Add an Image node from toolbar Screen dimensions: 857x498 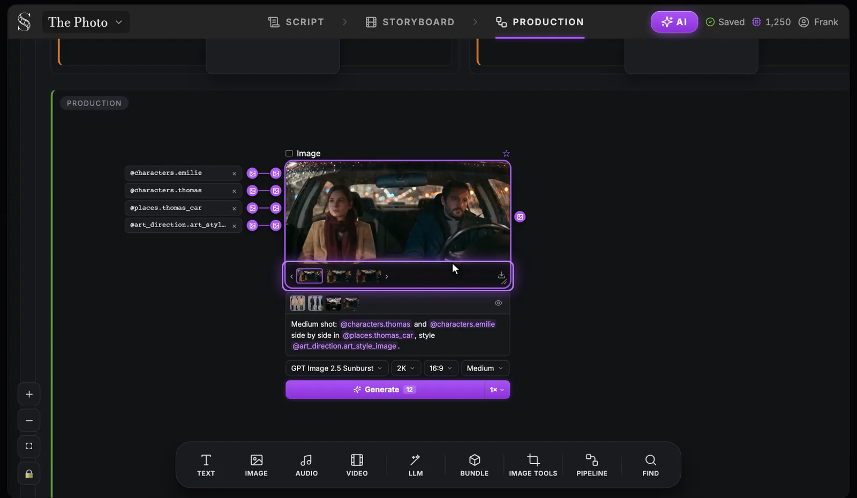pyautogui.click(x=256, y=465)
